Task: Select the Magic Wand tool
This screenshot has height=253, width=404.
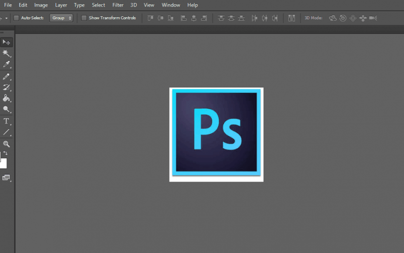Action: point(6,53)
